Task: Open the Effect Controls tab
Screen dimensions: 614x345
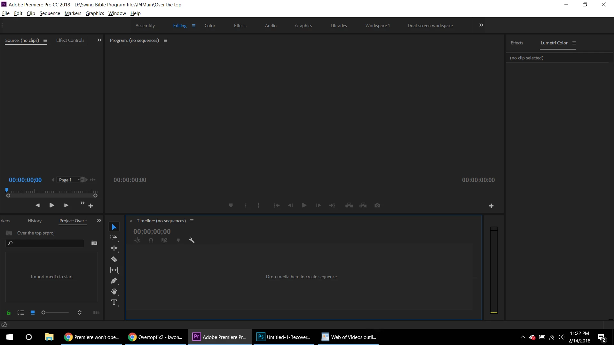Action: click(70, 40)
